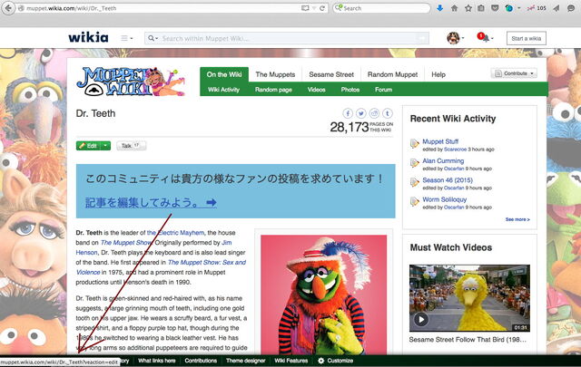Go back with the browser back arrow

tap(8, 8)
